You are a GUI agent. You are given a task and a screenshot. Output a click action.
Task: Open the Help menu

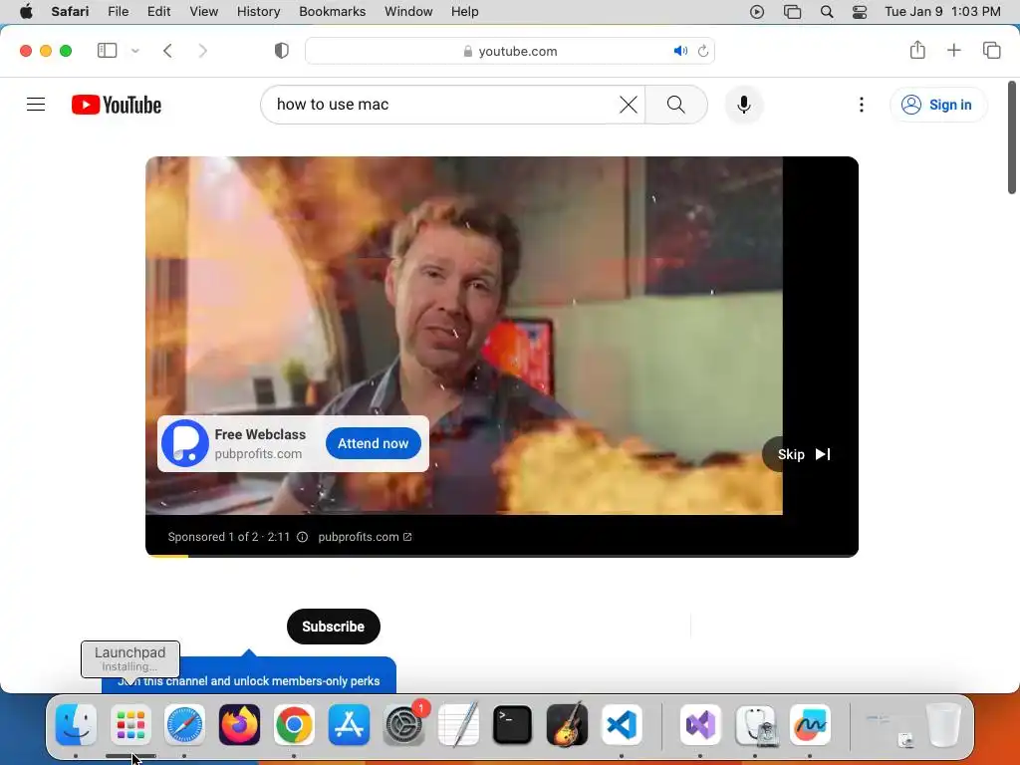click(x=464, y=12)
